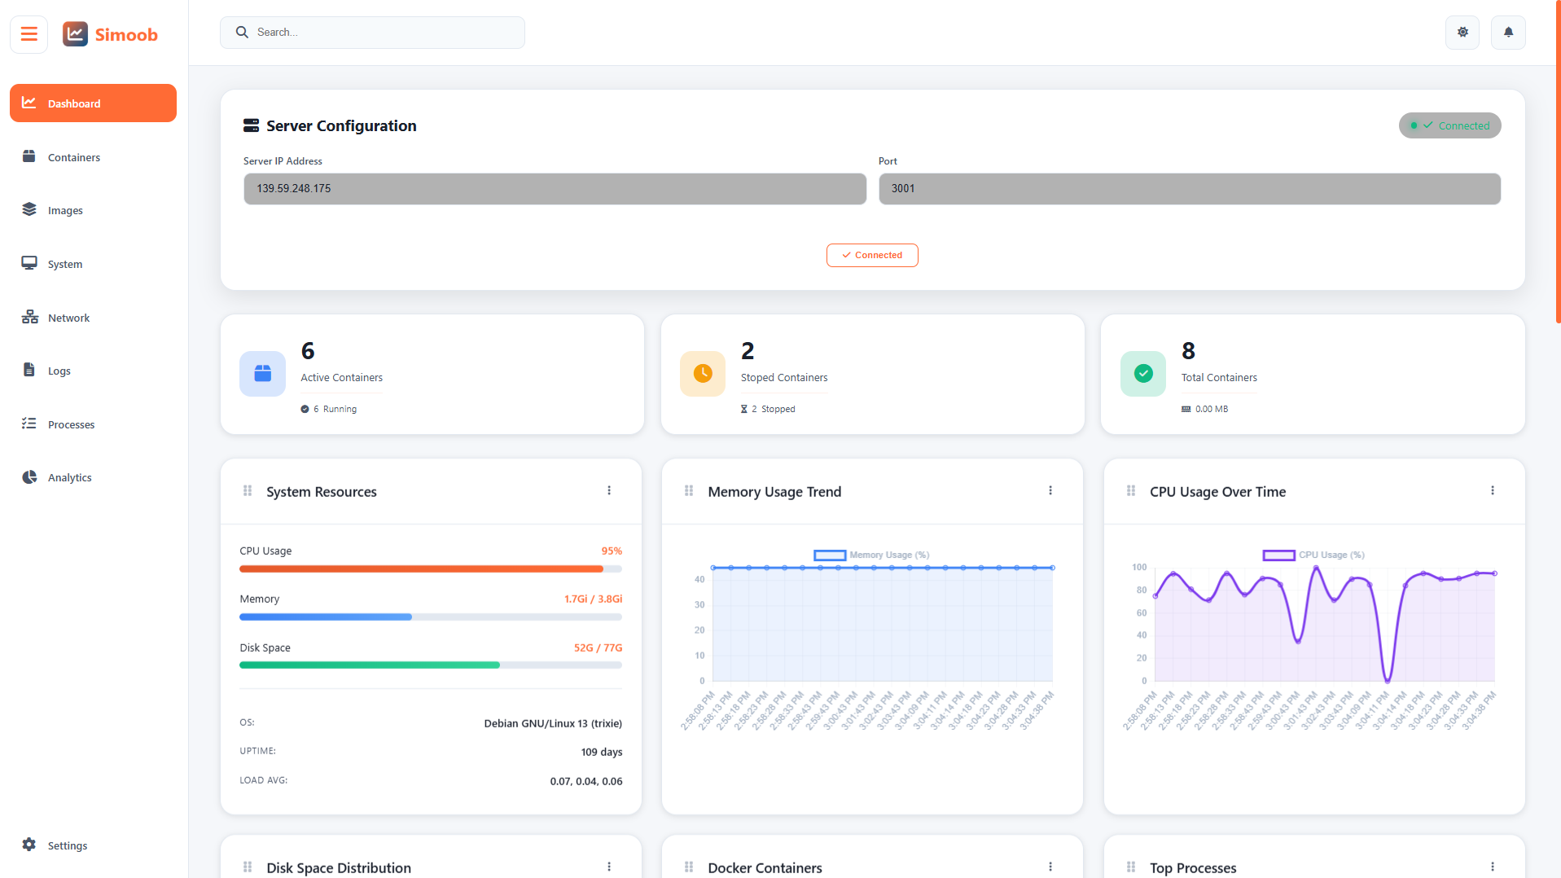Open the Network panel icon
The height and width of the screenshot is (878, 1561).
29,317
